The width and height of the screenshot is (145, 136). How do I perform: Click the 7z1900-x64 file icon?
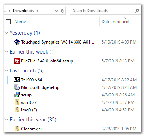click(17, 80)
